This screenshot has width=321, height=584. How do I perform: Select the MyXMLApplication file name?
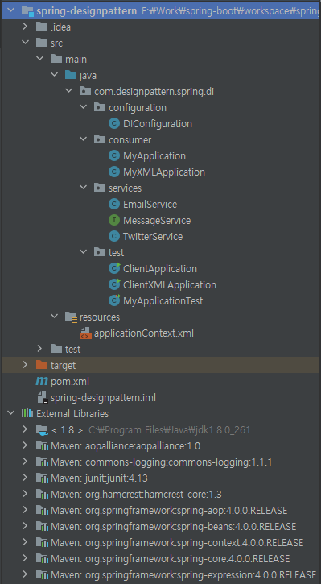click(x=164, y=172)
